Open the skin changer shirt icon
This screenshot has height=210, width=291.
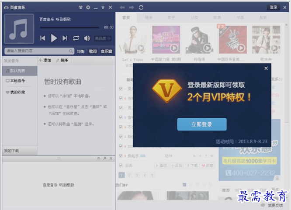[x=80, y=7]
